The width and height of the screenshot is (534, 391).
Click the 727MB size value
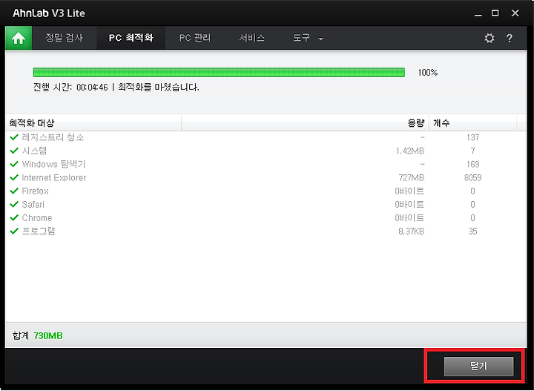[412, 177]
